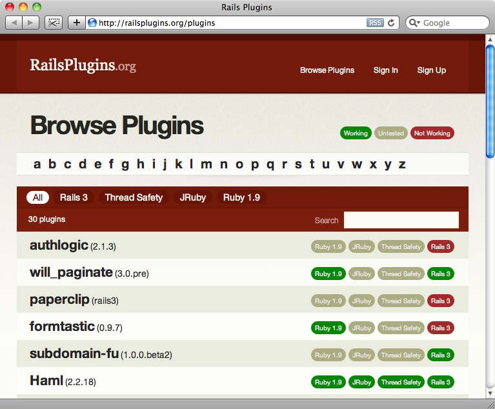Click subdomain-fu's Thread Safety badge
Viewport: 495px width, 409px height.
click(x=401, y=355)
